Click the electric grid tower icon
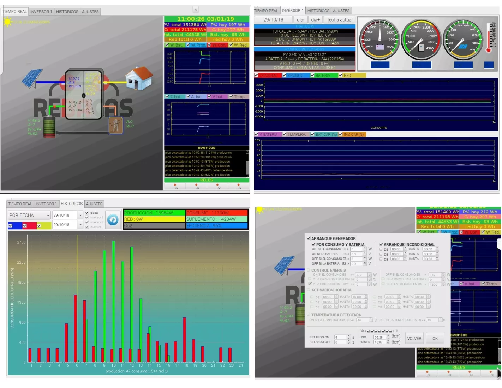Image resolution: width=502 pixels, height=388 pixels. tap(115, 125)
